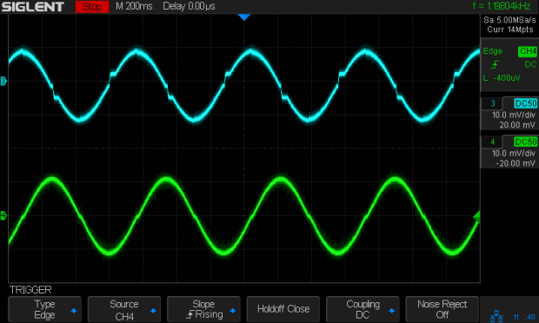Click the blue arrow on the Source softkey

153,311
